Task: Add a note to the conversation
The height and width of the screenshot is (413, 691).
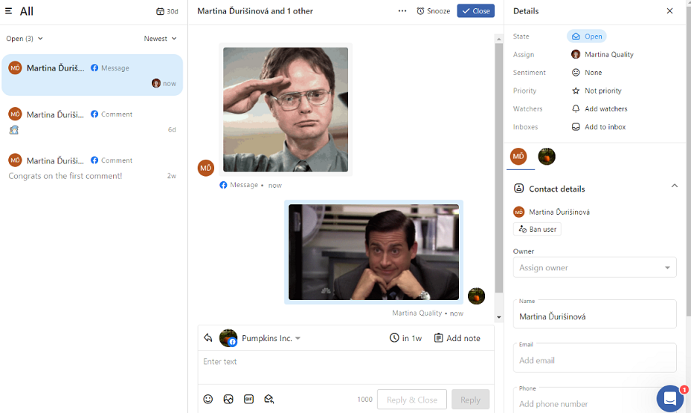Action: (457, 338)
